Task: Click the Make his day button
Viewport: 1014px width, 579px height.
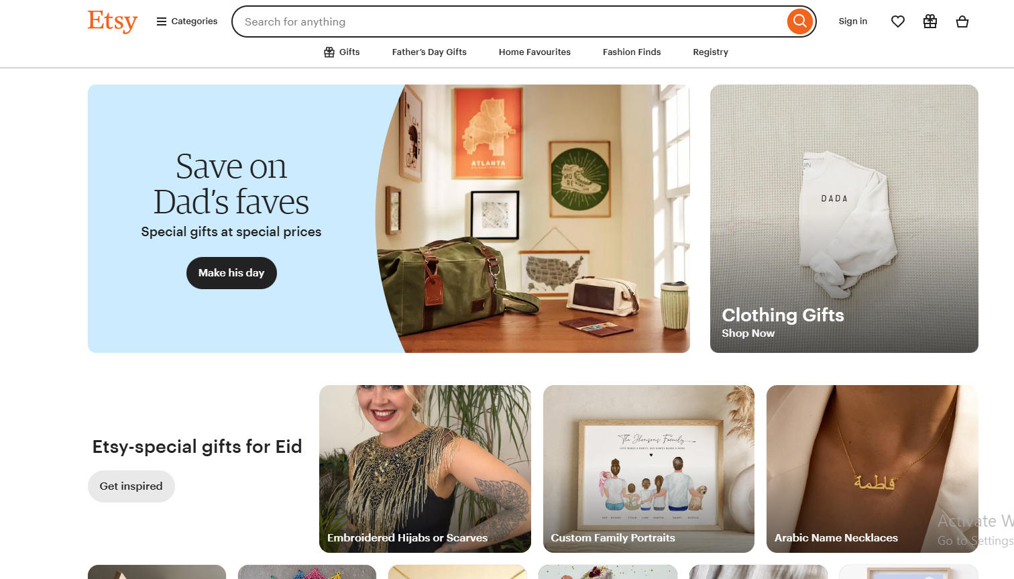Action: [231, 273]
